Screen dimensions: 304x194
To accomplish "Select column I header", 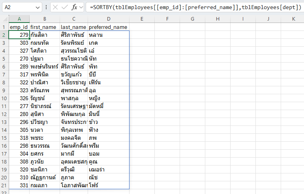I will pyautogui.click(x=243, y=19).
